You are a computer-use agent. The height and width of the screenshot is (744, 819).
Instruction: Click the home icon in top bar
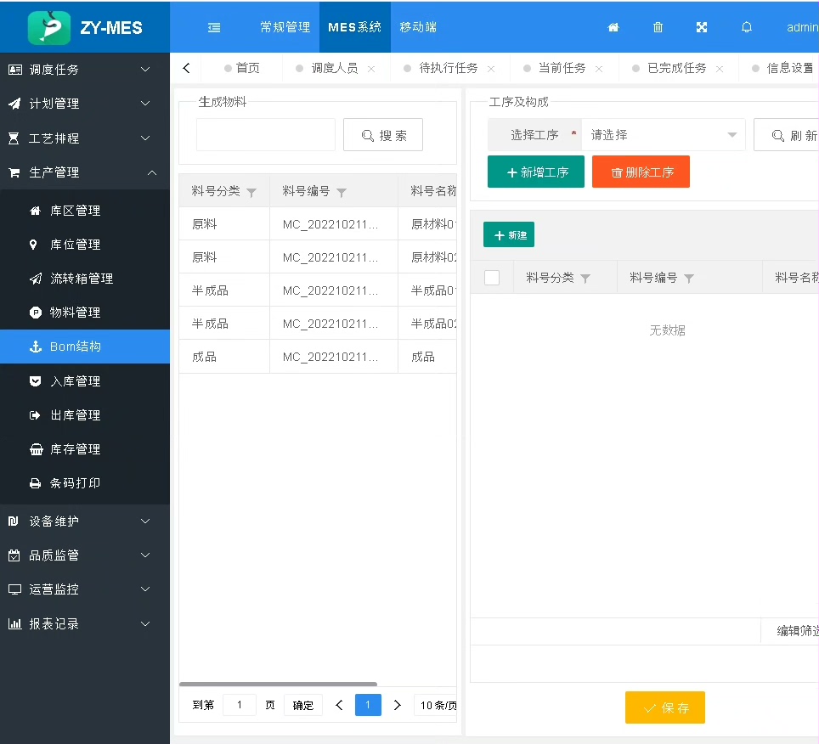[613, 27]
